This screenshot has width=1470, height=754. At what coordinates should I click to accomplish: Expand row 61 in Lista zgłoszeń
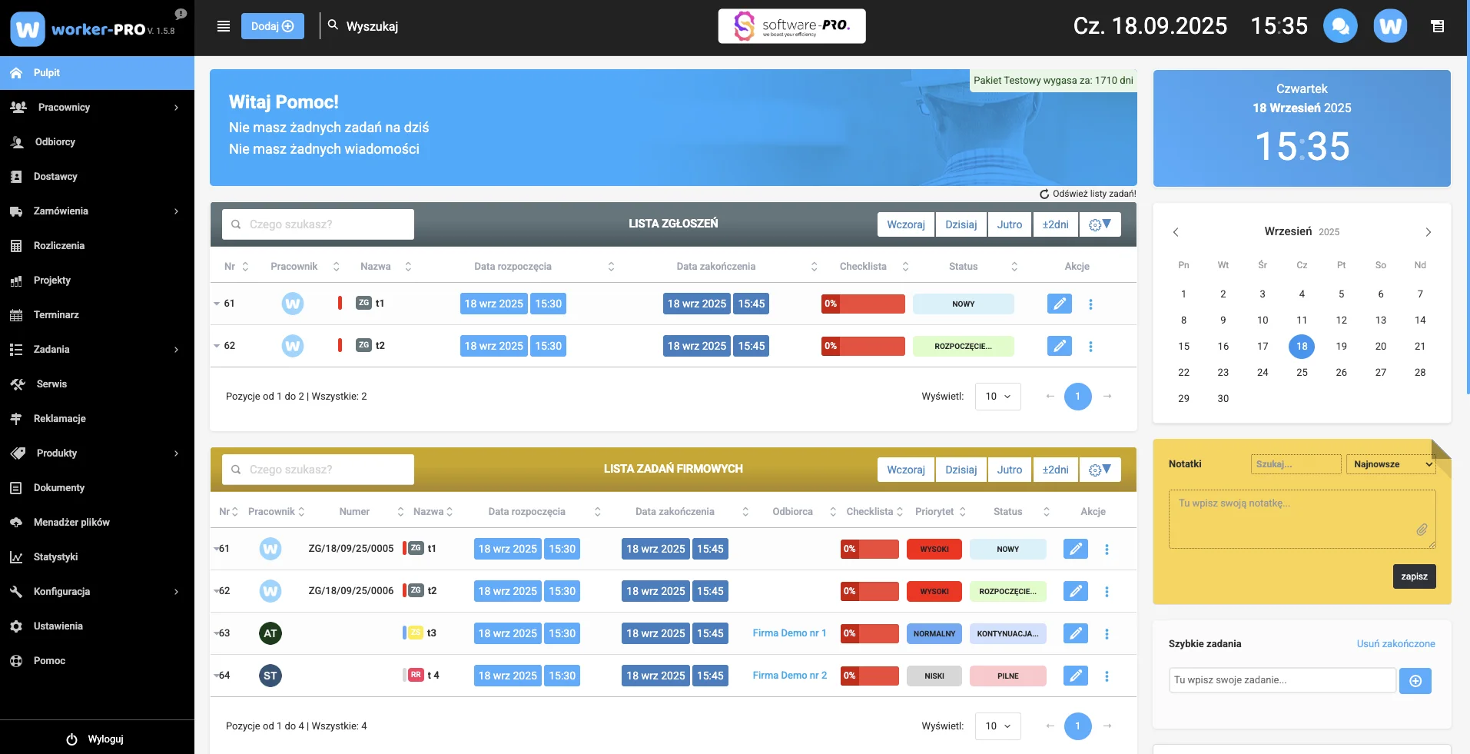[x=217, y=304]
